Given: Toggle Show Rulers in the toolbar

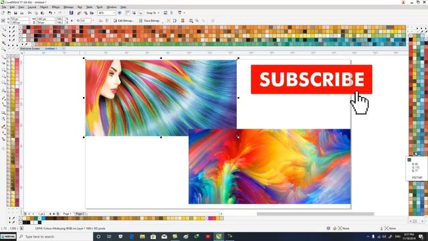Looking at the screenshot, I should coord(128,13).
